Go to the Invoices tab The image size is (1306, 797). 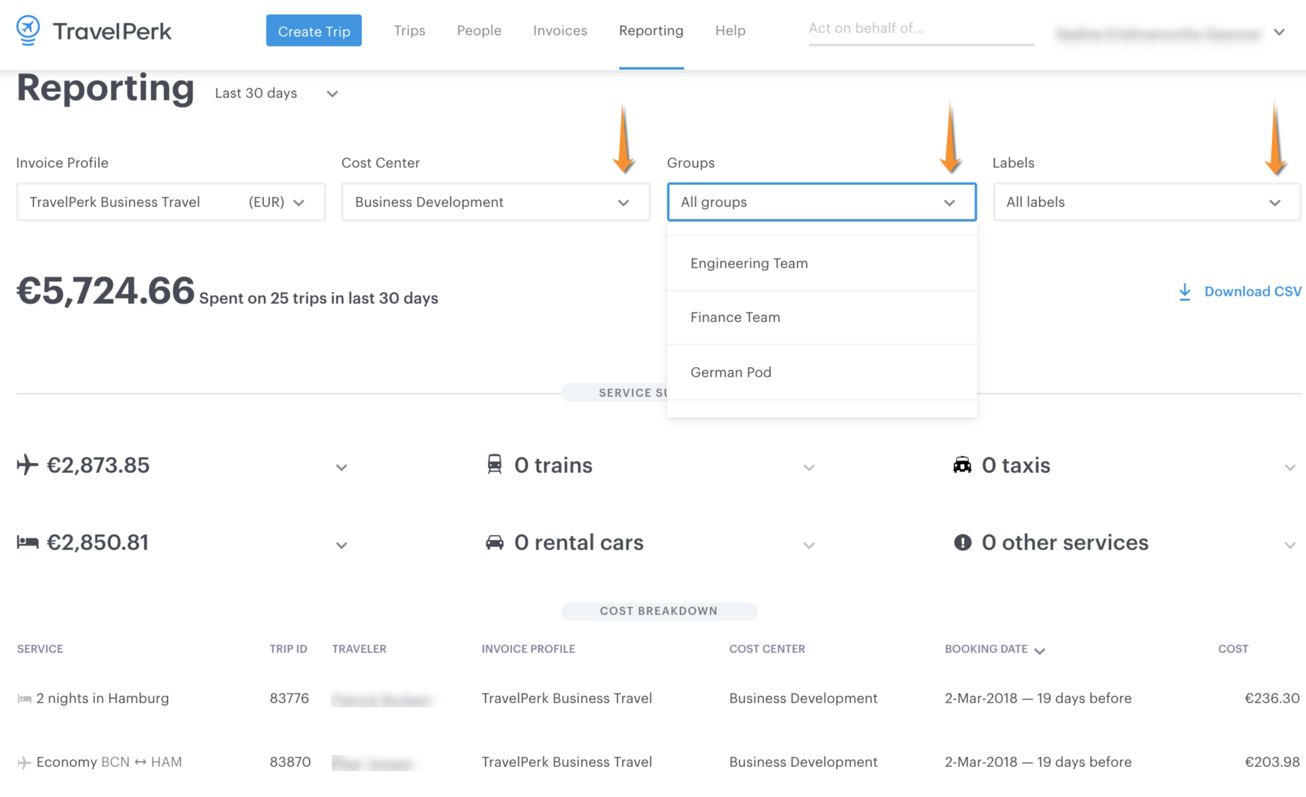[x=560, y=31]
